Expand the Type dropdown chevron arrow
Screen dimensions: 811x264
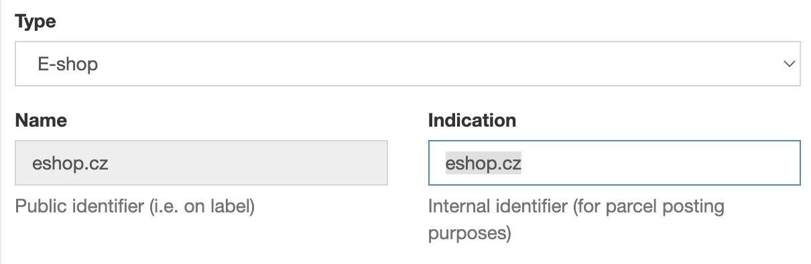click(x=788, y=64)
